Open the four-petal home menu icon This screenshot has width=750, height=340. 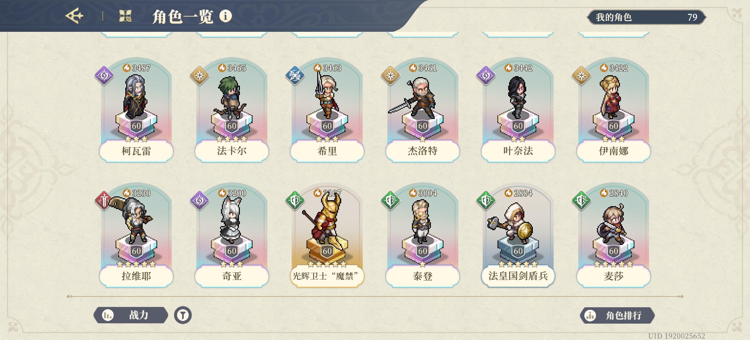(125, 16)
